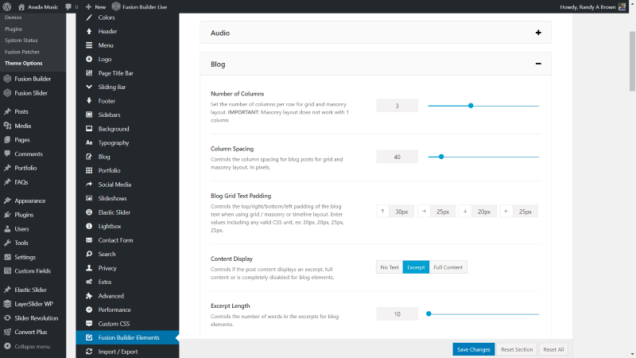Open Fusion Builder Elements options tab
The height and width of the screenshot is (358, 636).
[127, 337]
